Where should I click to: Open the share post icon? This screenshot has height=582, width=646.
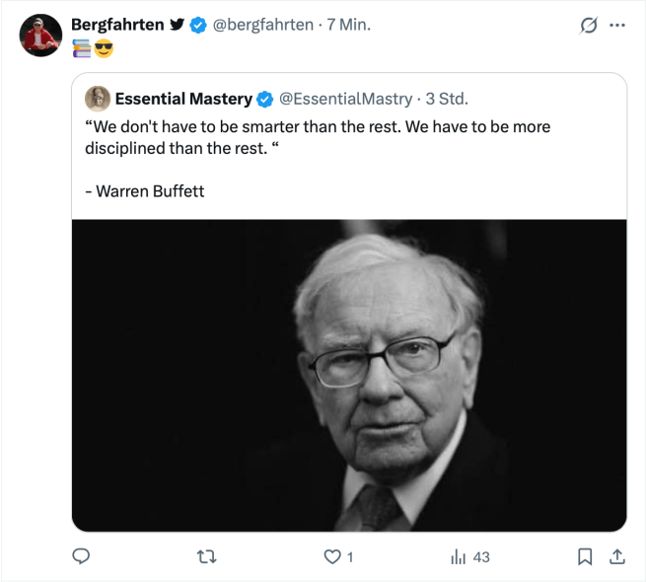(x=617, y=557)
